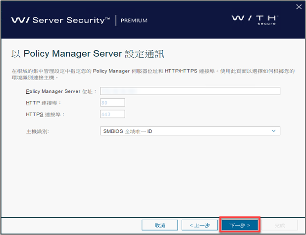The image size is (306, 235).
Task: Click the HTTP 連接埠 label
Action: coord(44,103)
